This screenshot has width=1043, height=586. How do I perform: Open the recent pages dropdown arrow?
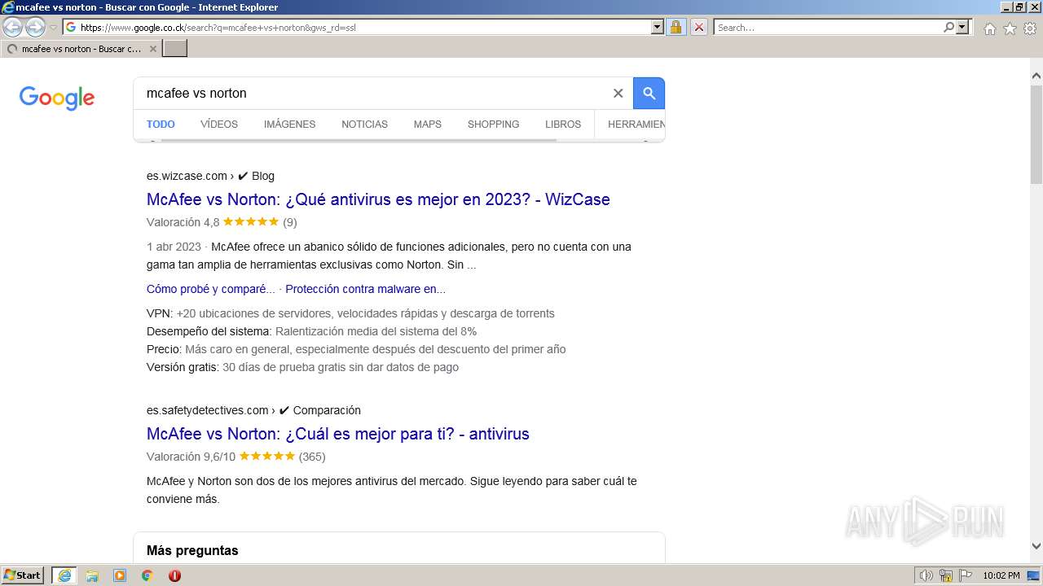pyautogui.click(x=53, y=28)
